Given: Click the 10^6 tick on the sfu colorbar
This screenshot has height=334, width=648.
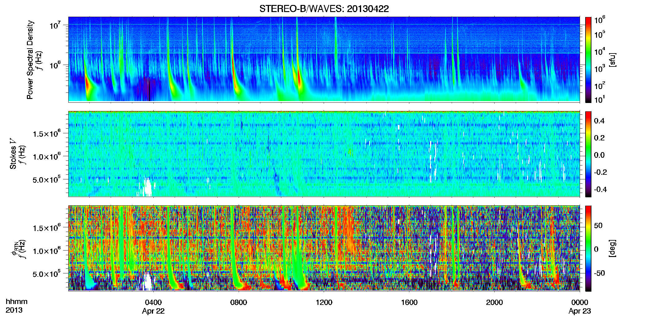Looking at the screenshot, I should click(x=600, y=20).
